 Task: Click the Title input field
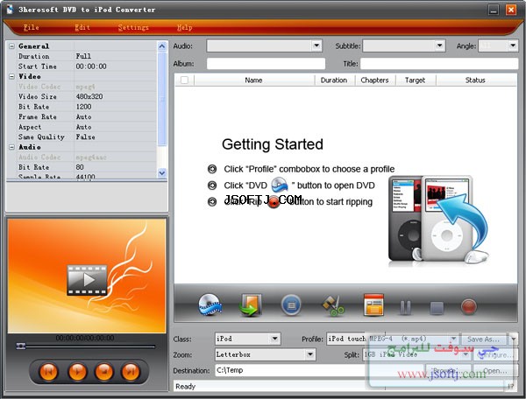pos(439,64)
